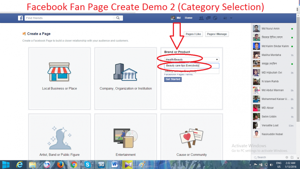This screenshot has width=300, height=169.
Task: Click the page vertical scrollbar
Action: click(x=298, y=69)
